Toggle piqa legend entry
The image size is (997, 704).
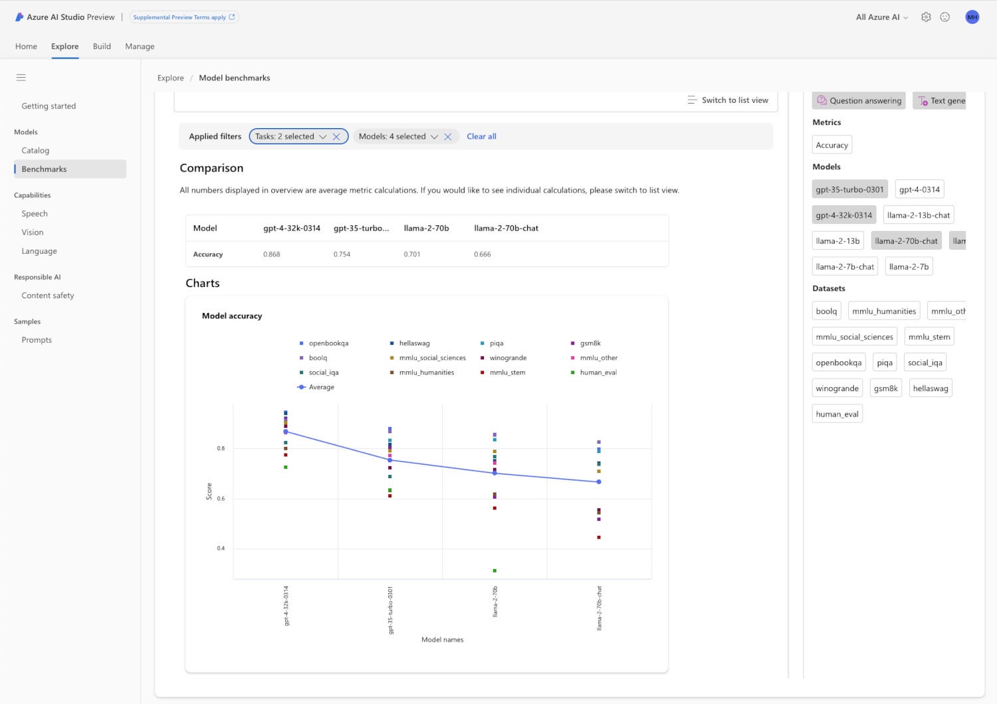[492, 343]
